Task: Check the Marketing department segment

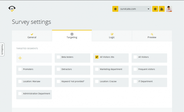Action: tap(97, 69)
